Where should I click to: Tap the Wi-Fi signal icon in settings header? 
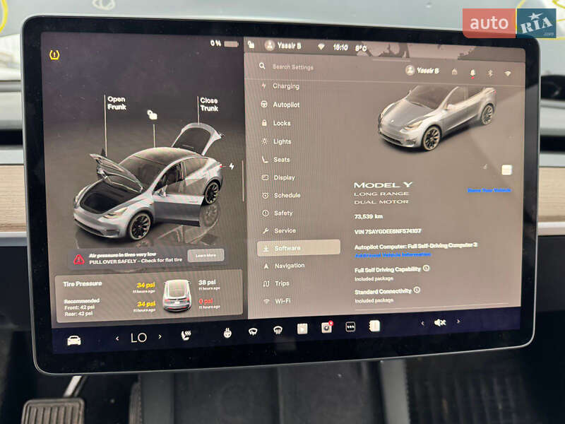point(507,70)
